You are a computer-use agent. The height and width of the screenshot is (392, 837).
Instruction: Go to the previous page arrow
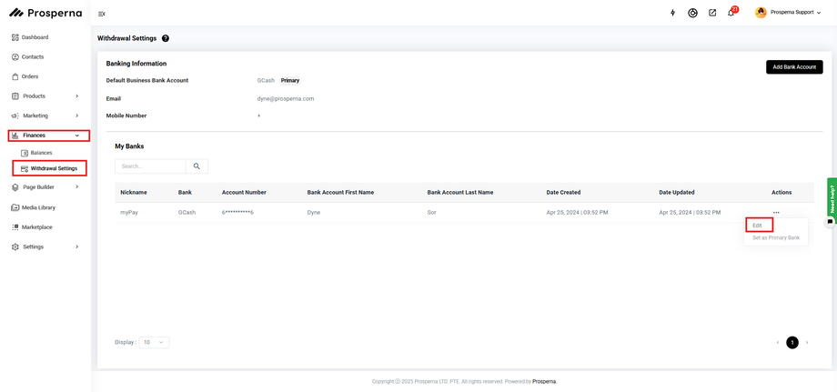point(778,342)
